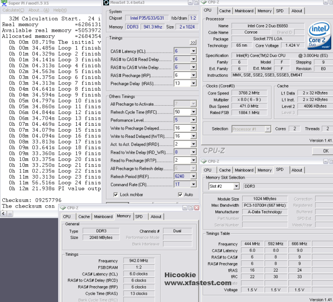Close the Memory CPU-Z window
Viewport: 333px width, 302px height.
point(197,208)
